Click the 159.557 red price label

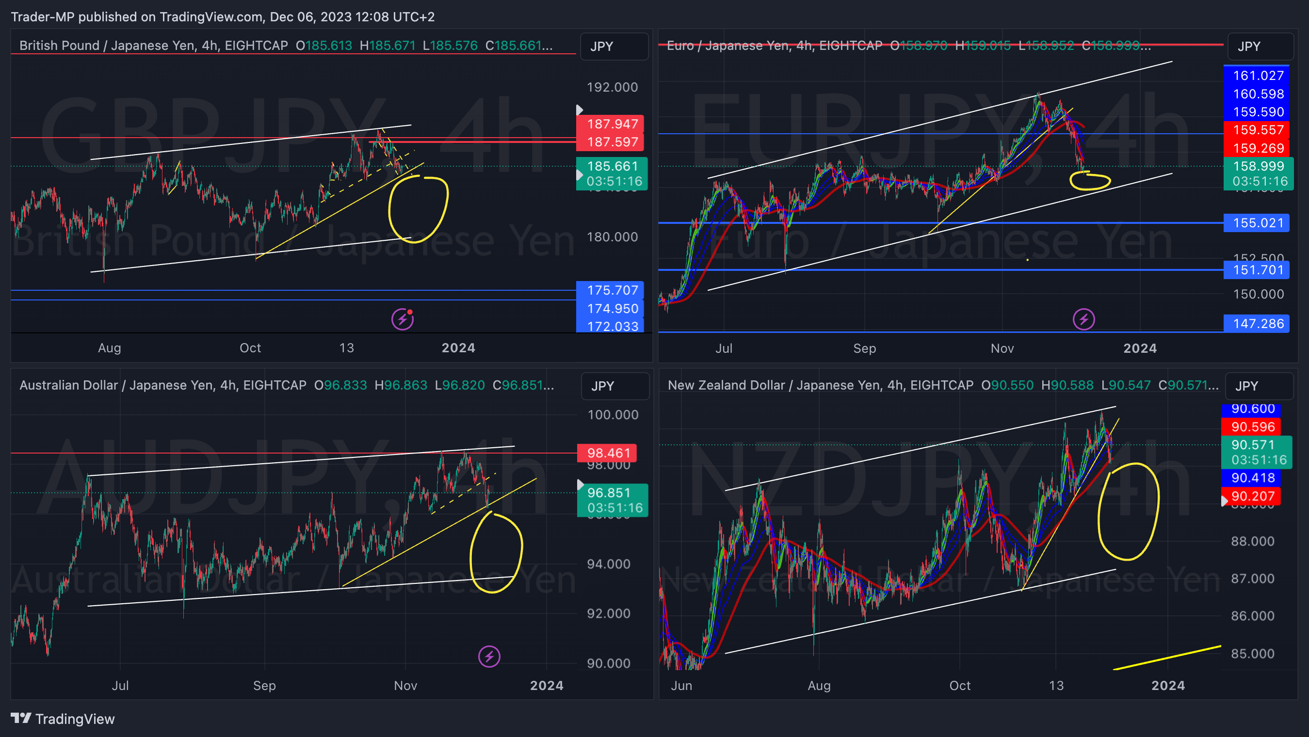[x=1256, y=130]
